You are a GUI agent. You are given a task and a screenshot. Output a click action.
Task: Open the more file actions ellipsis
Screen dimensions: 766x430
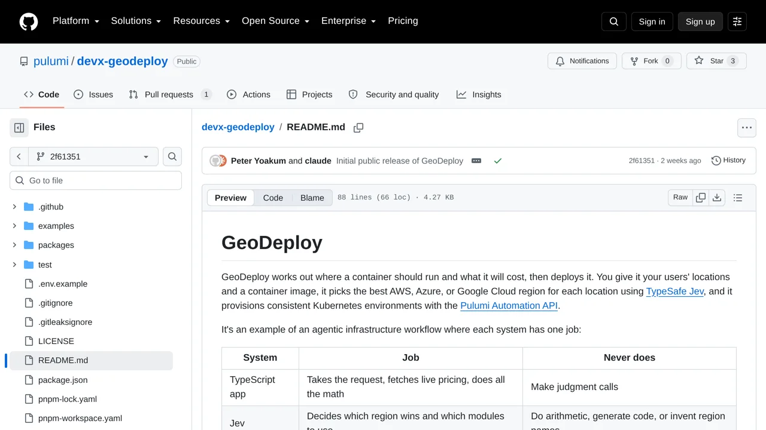click(x=747, y=127)
